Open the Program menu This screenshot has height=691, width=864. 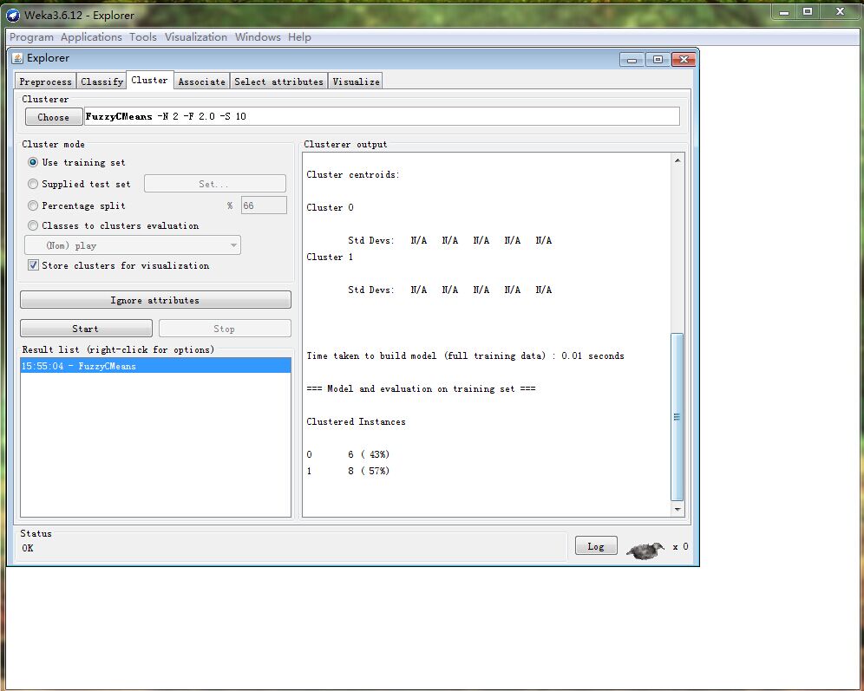click(31, 37)
